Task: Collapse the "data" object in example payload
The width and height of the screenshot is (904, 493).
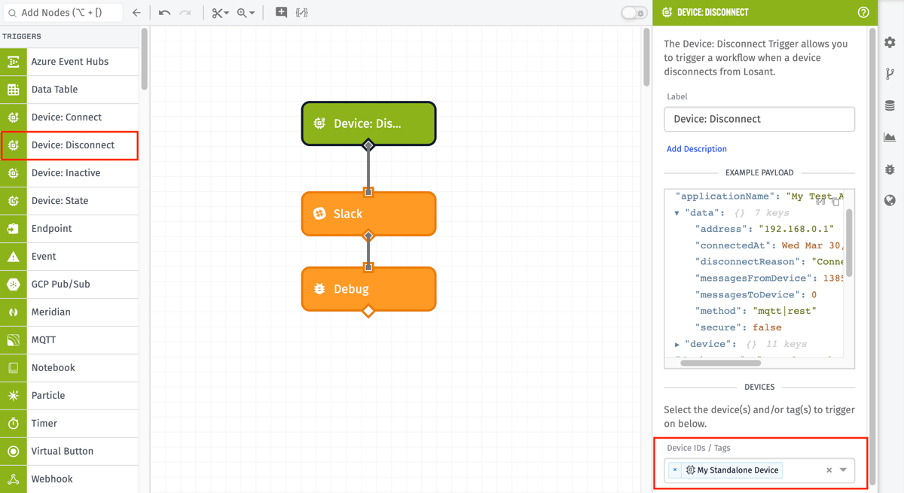Action: (x=676, y=213)
